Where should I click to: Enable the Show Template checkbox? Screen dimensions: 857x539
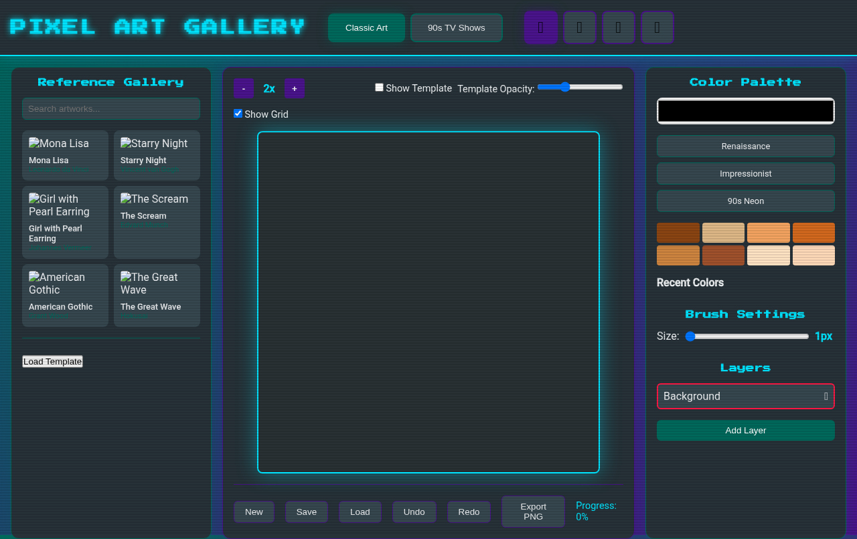[379, 87]
